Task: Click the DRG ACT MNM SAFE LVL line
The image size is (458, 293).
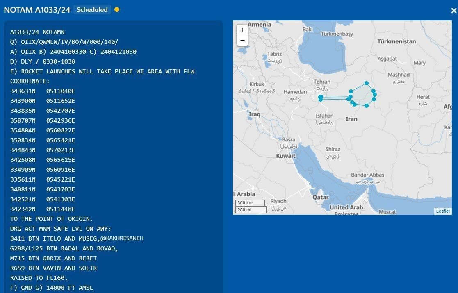Action: [60, 229]
